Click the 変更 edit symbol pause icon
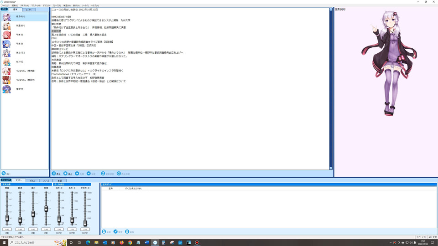The width and height of the screenshot is (438, 246). click(x=115, y=232)
